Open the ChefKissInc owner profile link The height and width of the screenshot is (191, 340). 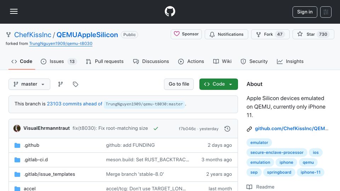click(x=33, y=35)
